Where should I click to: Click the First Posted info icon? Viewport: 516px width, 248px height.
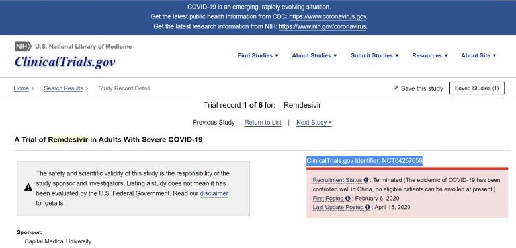click(x=348, y=198)
